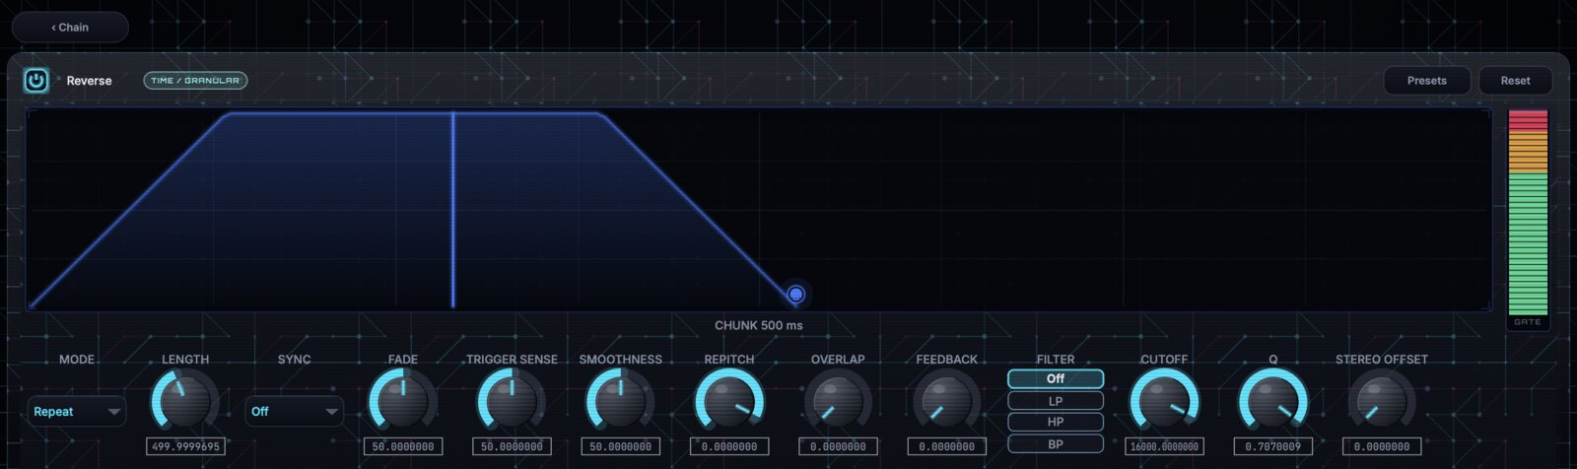Set filter type to Off

(1056, 379)
